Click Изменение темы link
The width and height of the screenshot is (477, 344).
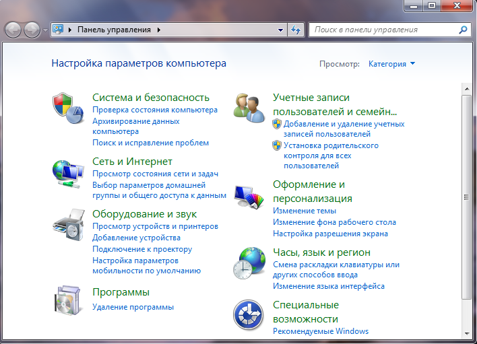[305, 211]
